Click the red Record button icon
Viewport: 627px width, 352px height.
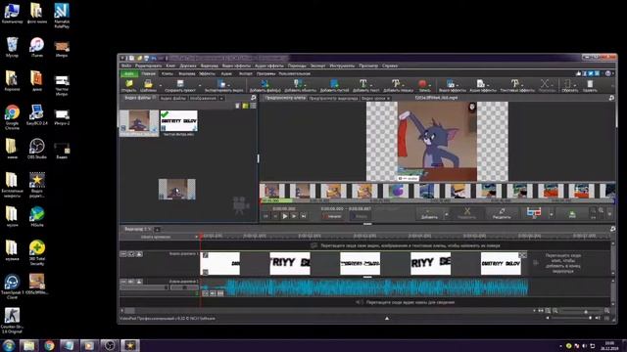click(x=422, y=83)
